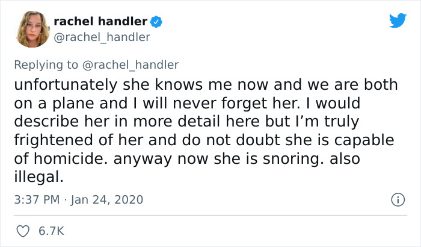Open the tweet info circle icon
Viewport: 421px width, 247px height.
(397, 199)
